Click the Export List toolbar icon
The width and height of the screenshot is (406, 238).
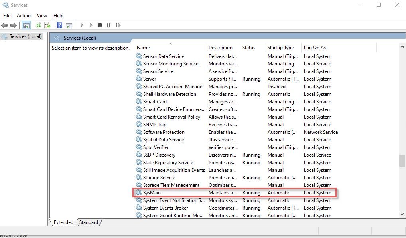click(47, 25)
